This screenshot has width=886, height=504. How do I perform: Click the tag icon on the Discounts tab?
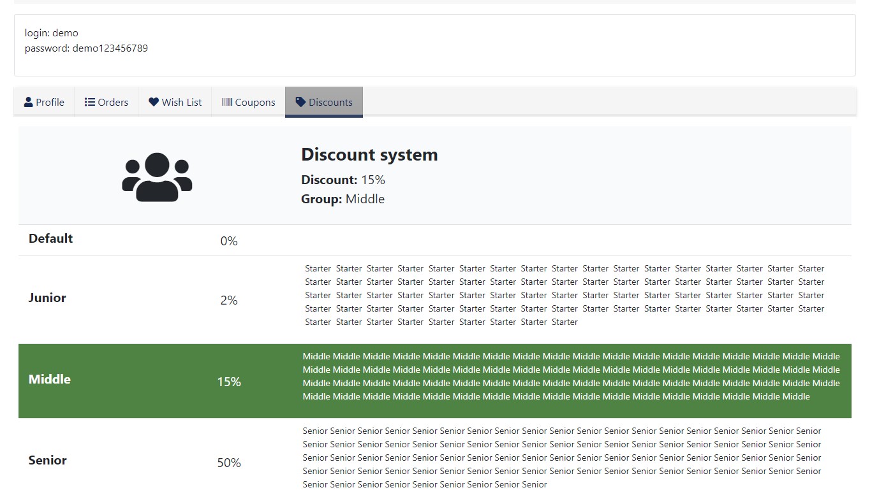click(301, 102)
